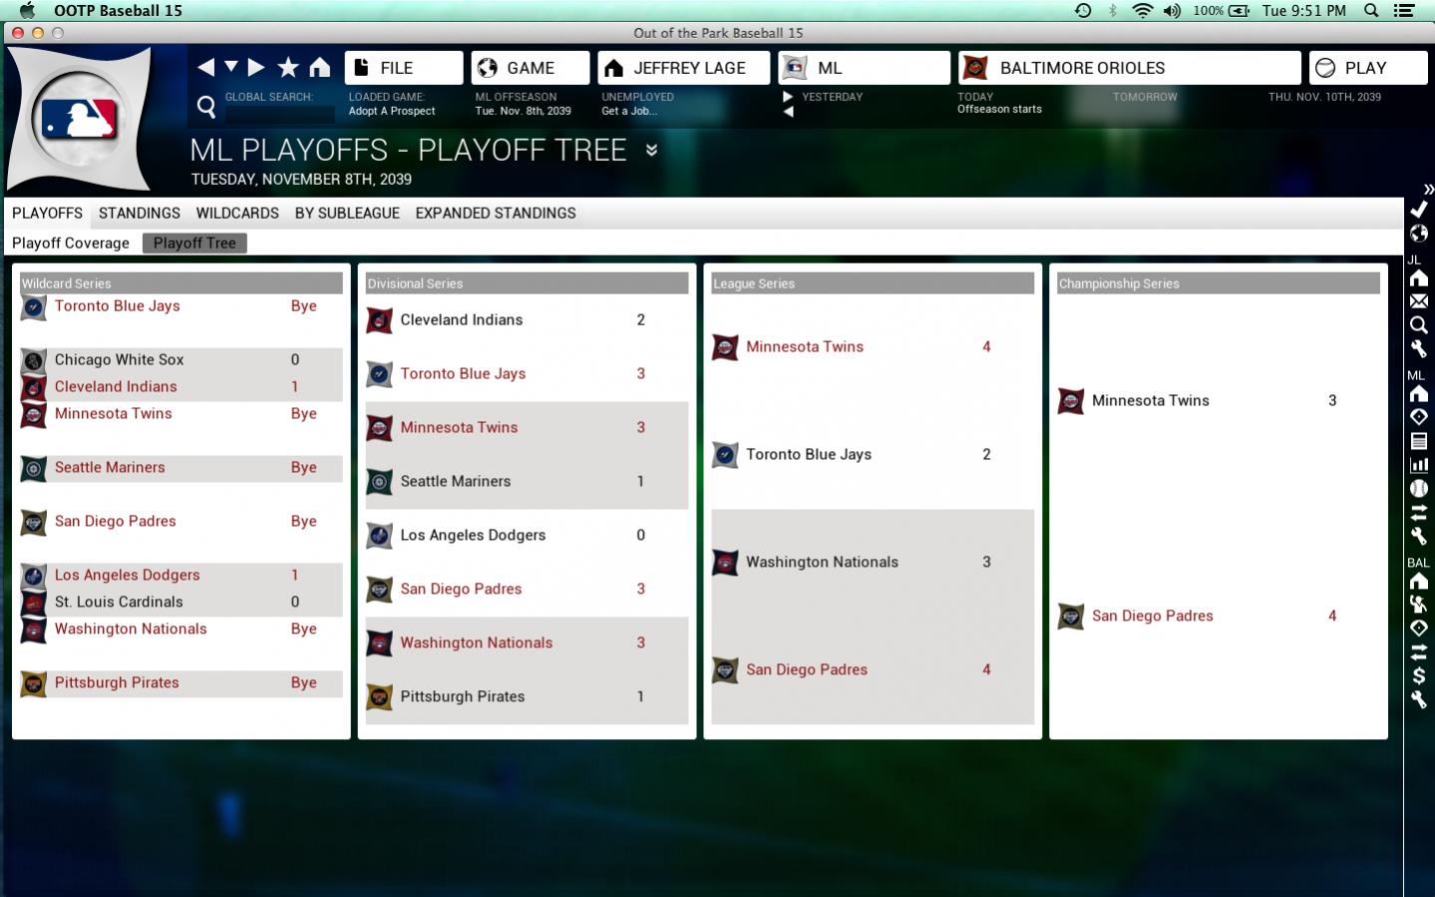The image size is (1435, 897).
Task: Open the BAL wrench settings icon
Action: click(x=1419, y=700)
